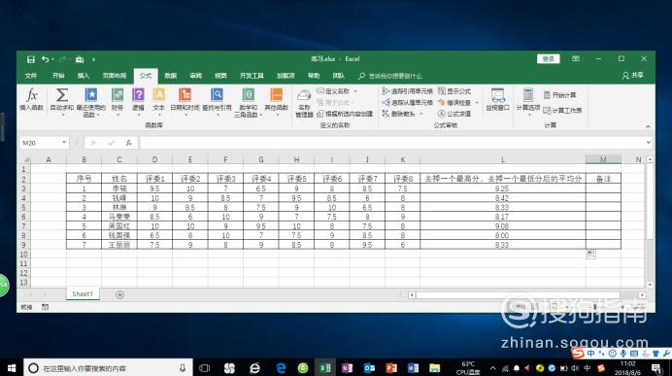Open the Name Manager
This screenshot has height=376, width=672.
[304, 103]
